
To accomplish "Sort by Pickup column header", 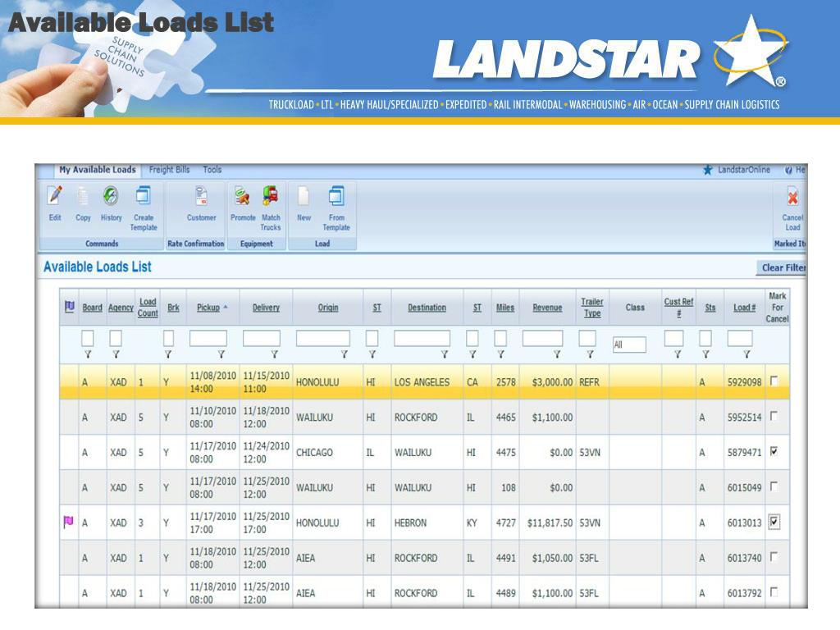I will tap(208, 308).
